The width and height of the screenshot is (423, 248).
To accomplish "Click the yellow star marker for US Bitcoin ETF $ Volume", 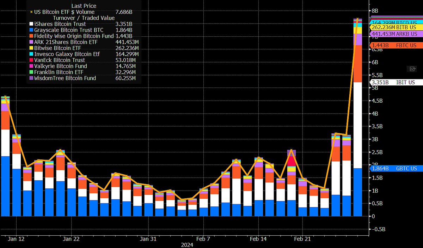I will point(31,12).
